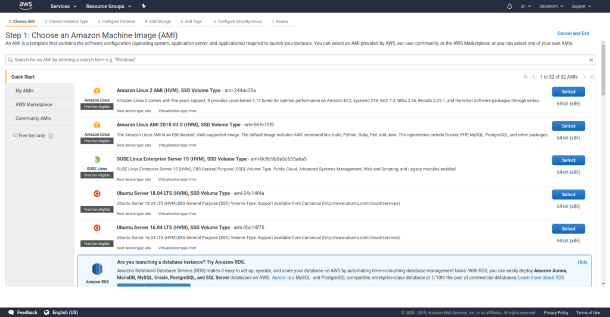610x317 pixels.
Task: Click the Feedback speech bubble icon
Action: [x=11, y=313]
